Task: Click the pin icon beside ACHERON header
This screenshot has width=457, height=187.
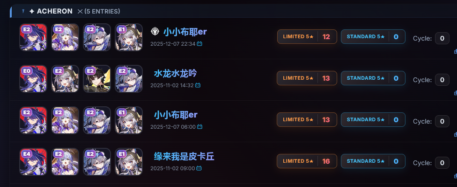Action: [x=23, y=11]
